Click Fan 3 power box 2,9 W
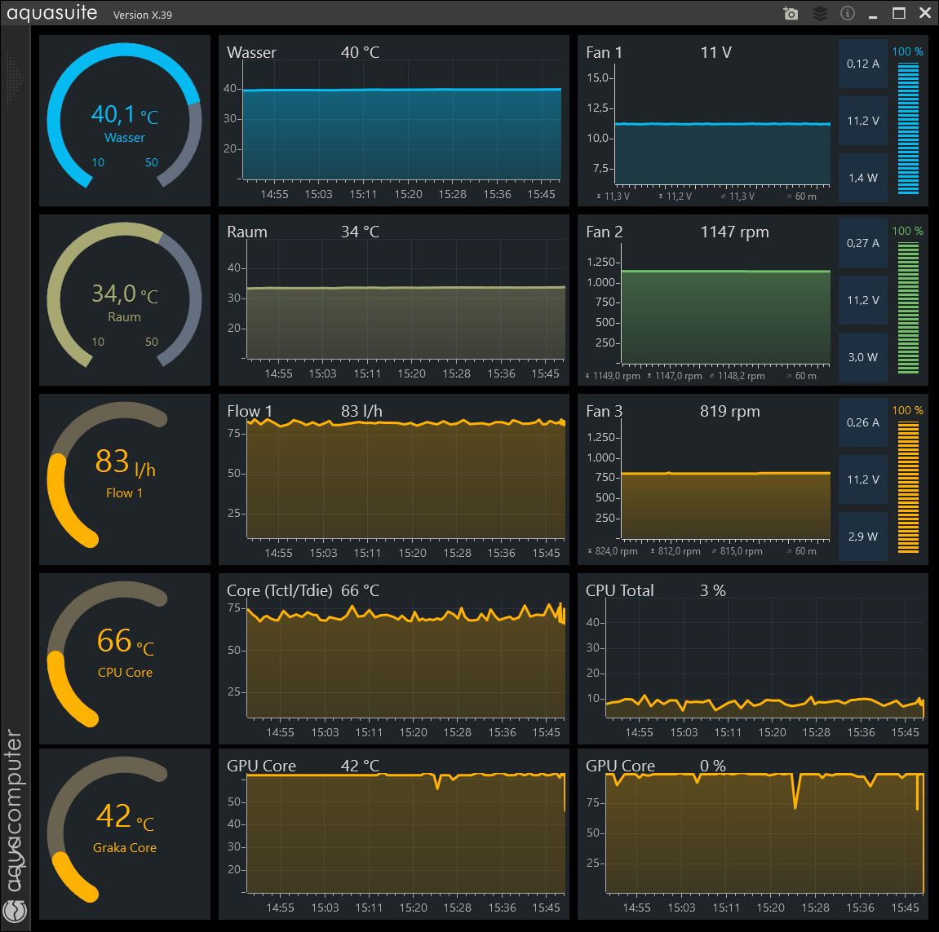 [x=863, y=537]
